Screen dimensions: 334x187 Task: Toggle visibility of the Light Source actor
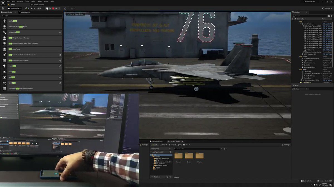[292, 60]
